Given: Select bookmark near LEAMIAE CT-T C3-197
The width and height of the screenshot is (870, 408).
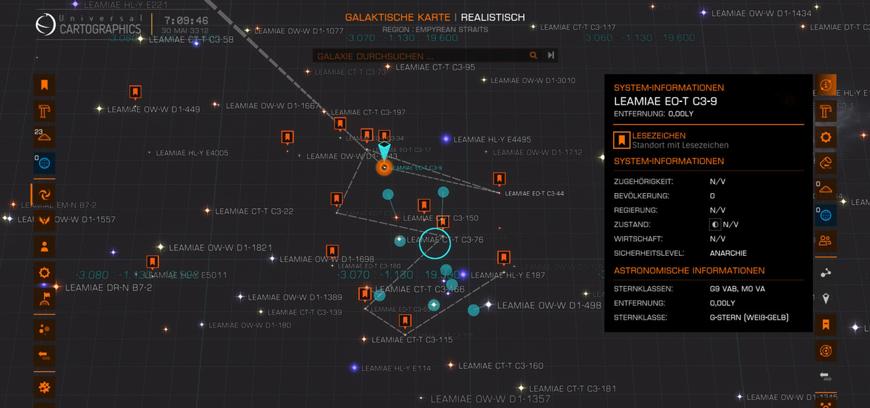Looking at the screenshot, I should click(x=340, y=124).
